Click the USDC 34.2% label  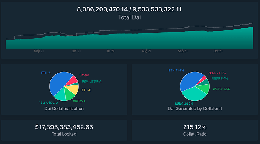click(x=184, y=104)
